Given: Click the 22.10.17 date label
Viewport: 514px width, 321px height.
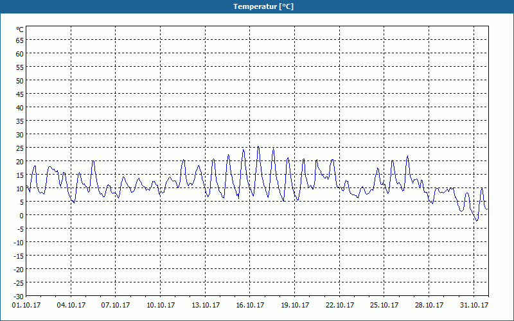Looking at the screenshot, I should (340, 306).
